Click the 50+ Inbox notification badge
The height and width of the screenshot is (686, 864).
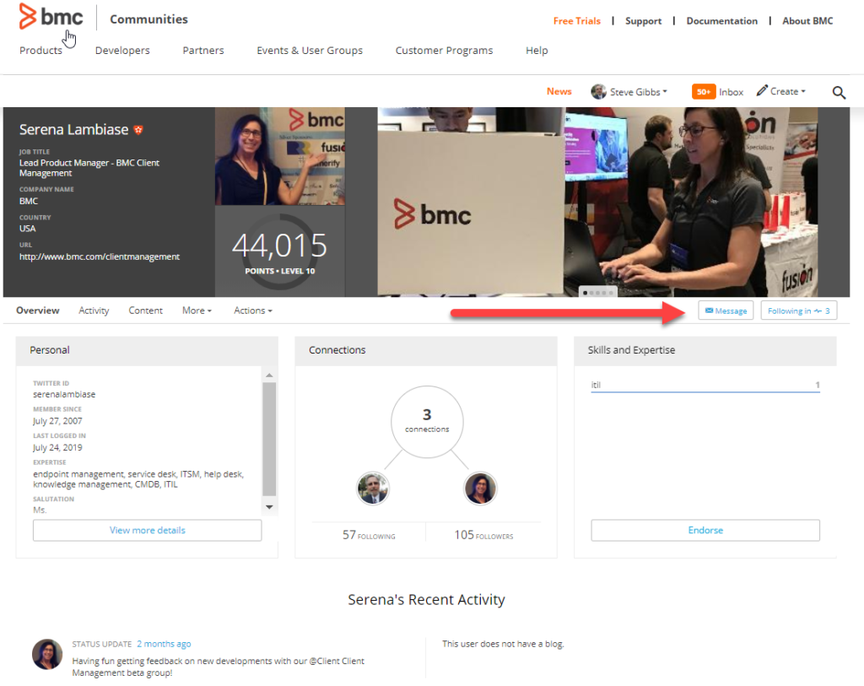(x=704, y=92)
